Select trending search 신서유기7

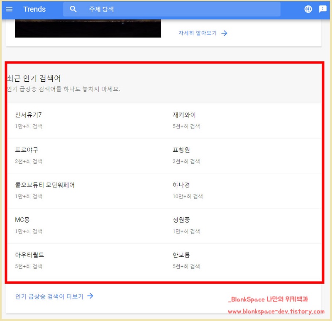coord(28,115)
